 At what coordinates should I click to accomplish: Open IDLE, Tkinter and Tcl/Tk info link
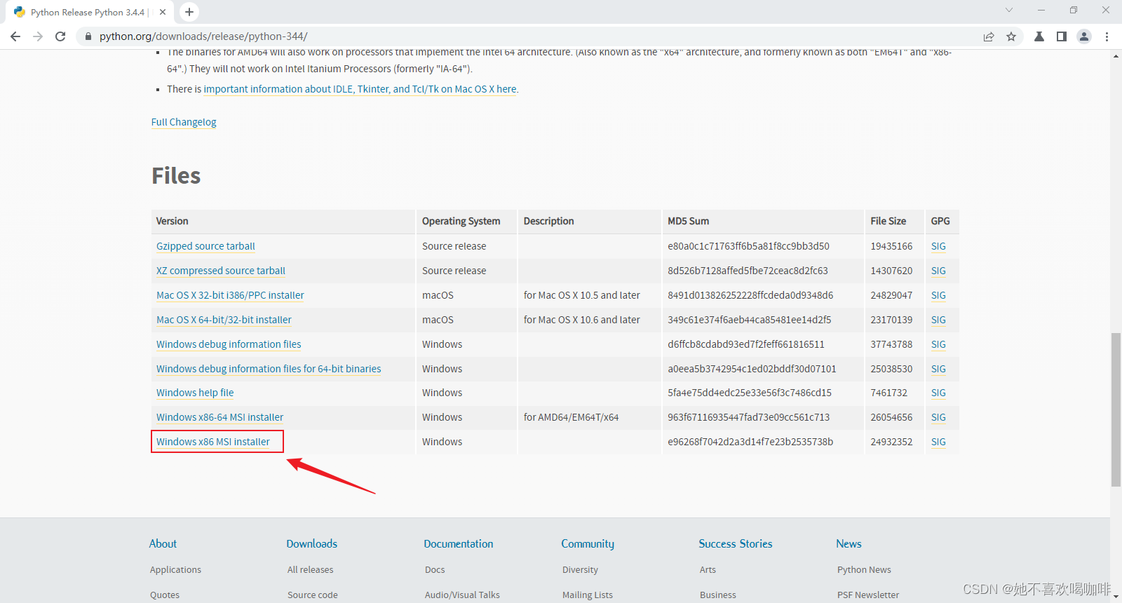(360, 89)
